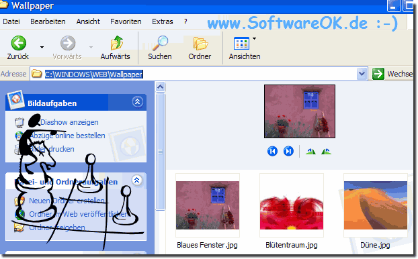Click Ordner im Web veröffentlichen link
Image resolution: width=418 pixels, height=259 pixels.
tap(79, 214)
